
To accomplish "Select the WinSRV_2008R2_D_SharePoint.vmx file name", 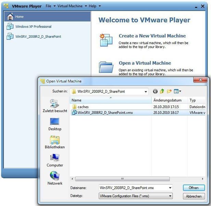I will click(x=105, y=113).
